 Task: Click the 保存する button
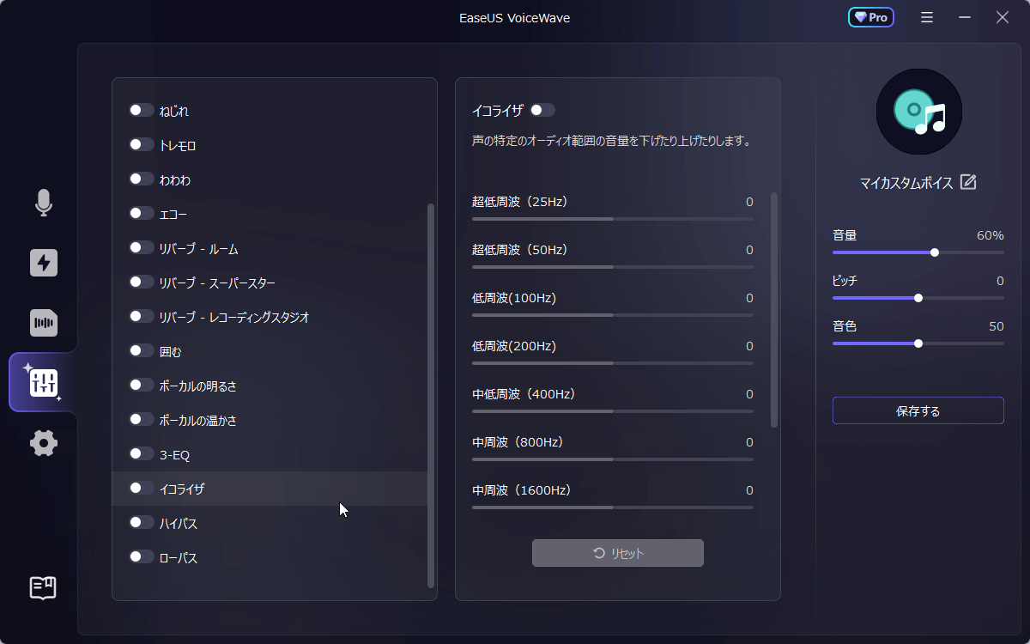point(918,410)
